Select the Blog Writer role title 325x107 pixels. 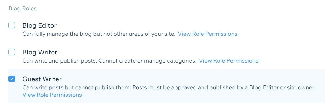coord(40,52)
